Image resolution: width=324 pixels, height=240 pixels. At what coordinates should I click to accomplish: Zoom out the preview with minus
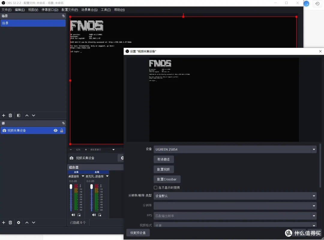(x=71, y=150)
